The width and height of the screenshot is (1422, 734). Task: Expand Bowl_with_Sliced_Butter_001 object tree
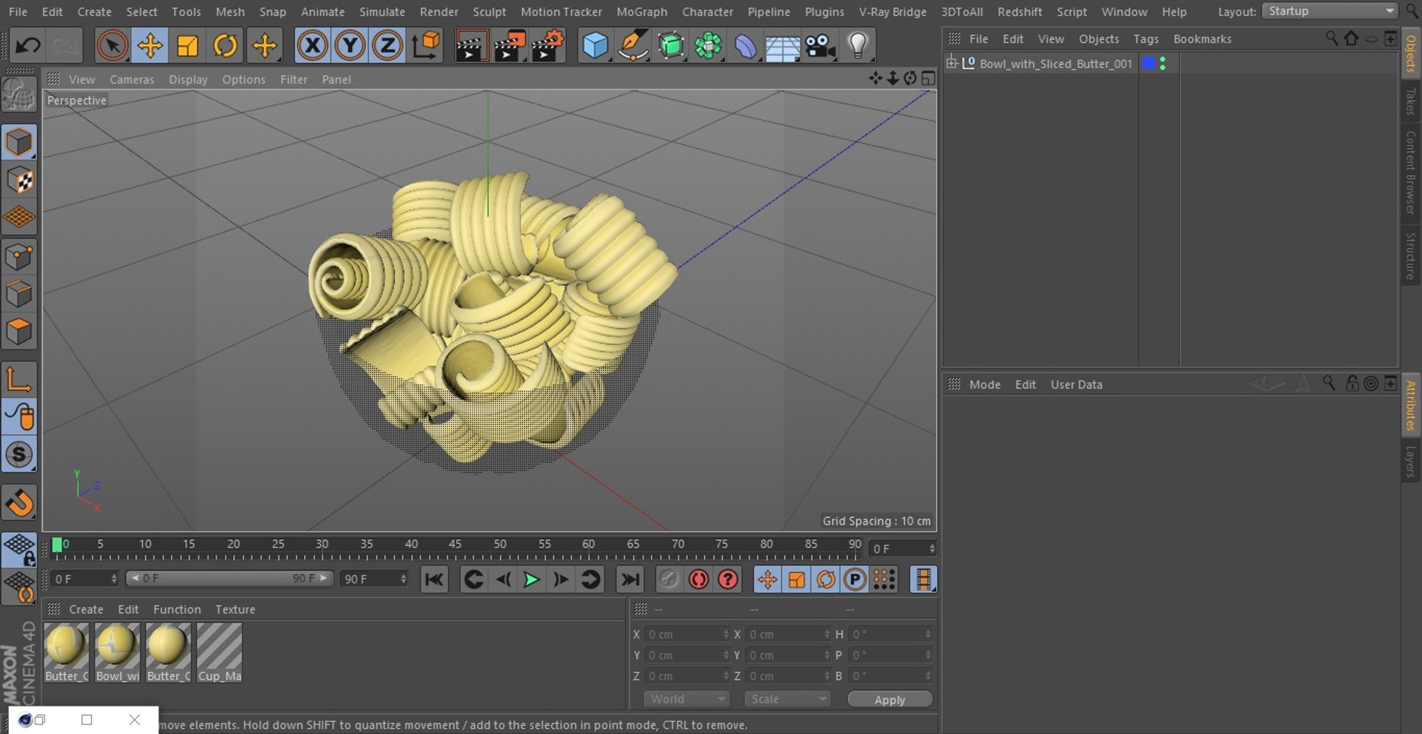tap(952, 63)
